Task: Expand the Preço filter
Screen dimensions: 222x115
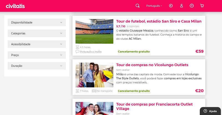Action: [37, 55]
